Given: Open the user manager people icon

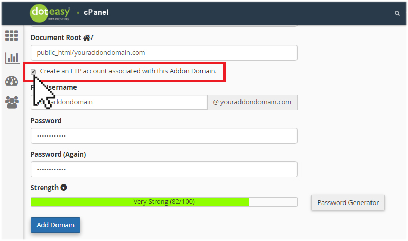Looking at the screenshot, I should tap(12, 102).
